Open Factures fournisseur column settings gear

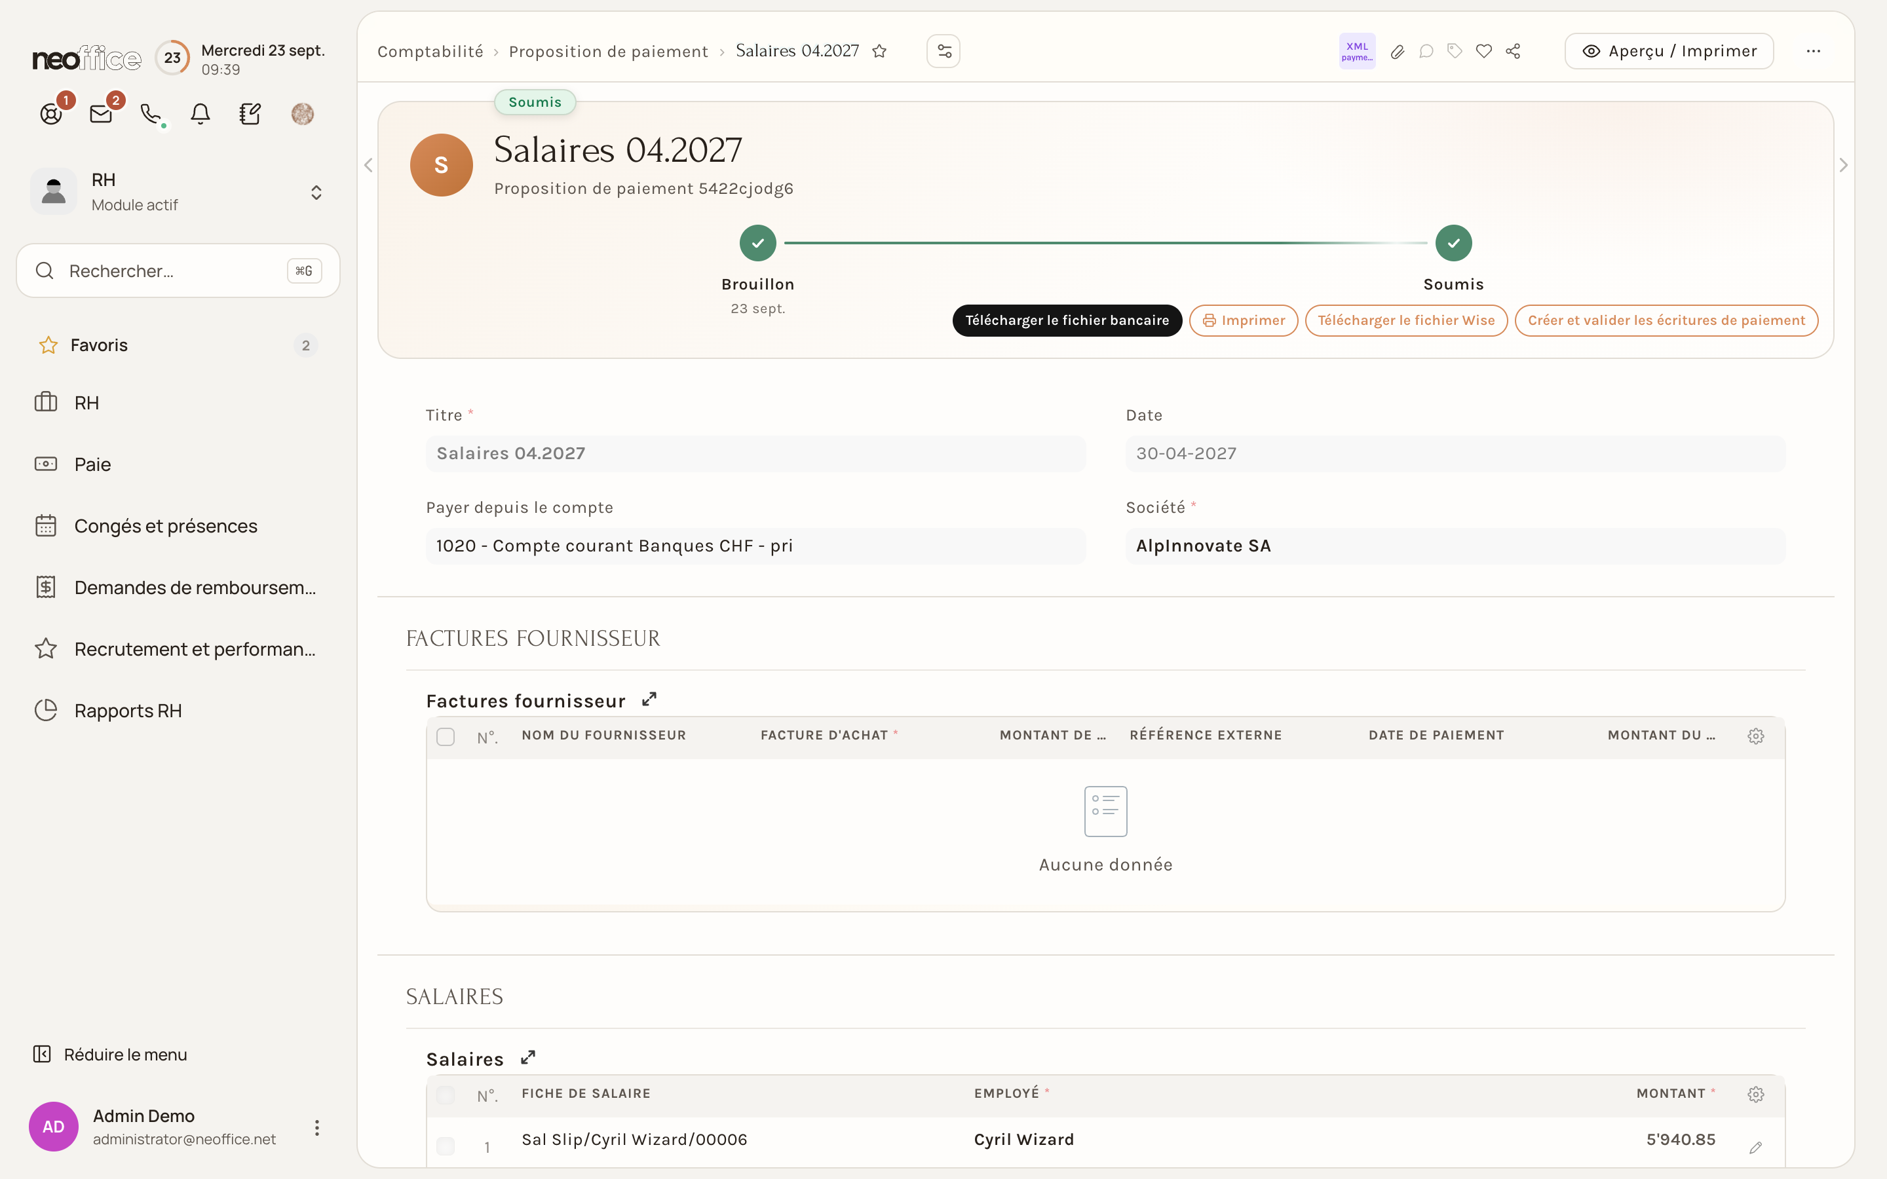(x=1756, y=736)
